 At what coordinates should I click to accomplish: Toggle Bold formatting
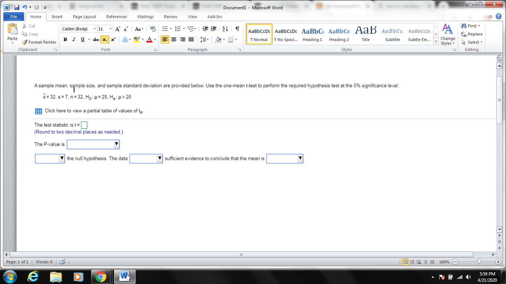66,39
